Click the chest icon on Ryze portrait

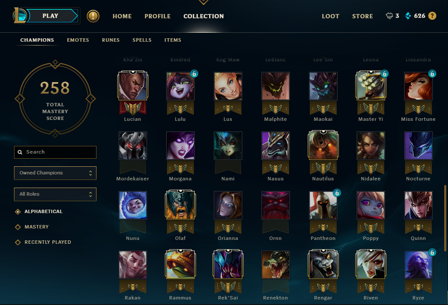coord(432,252)
